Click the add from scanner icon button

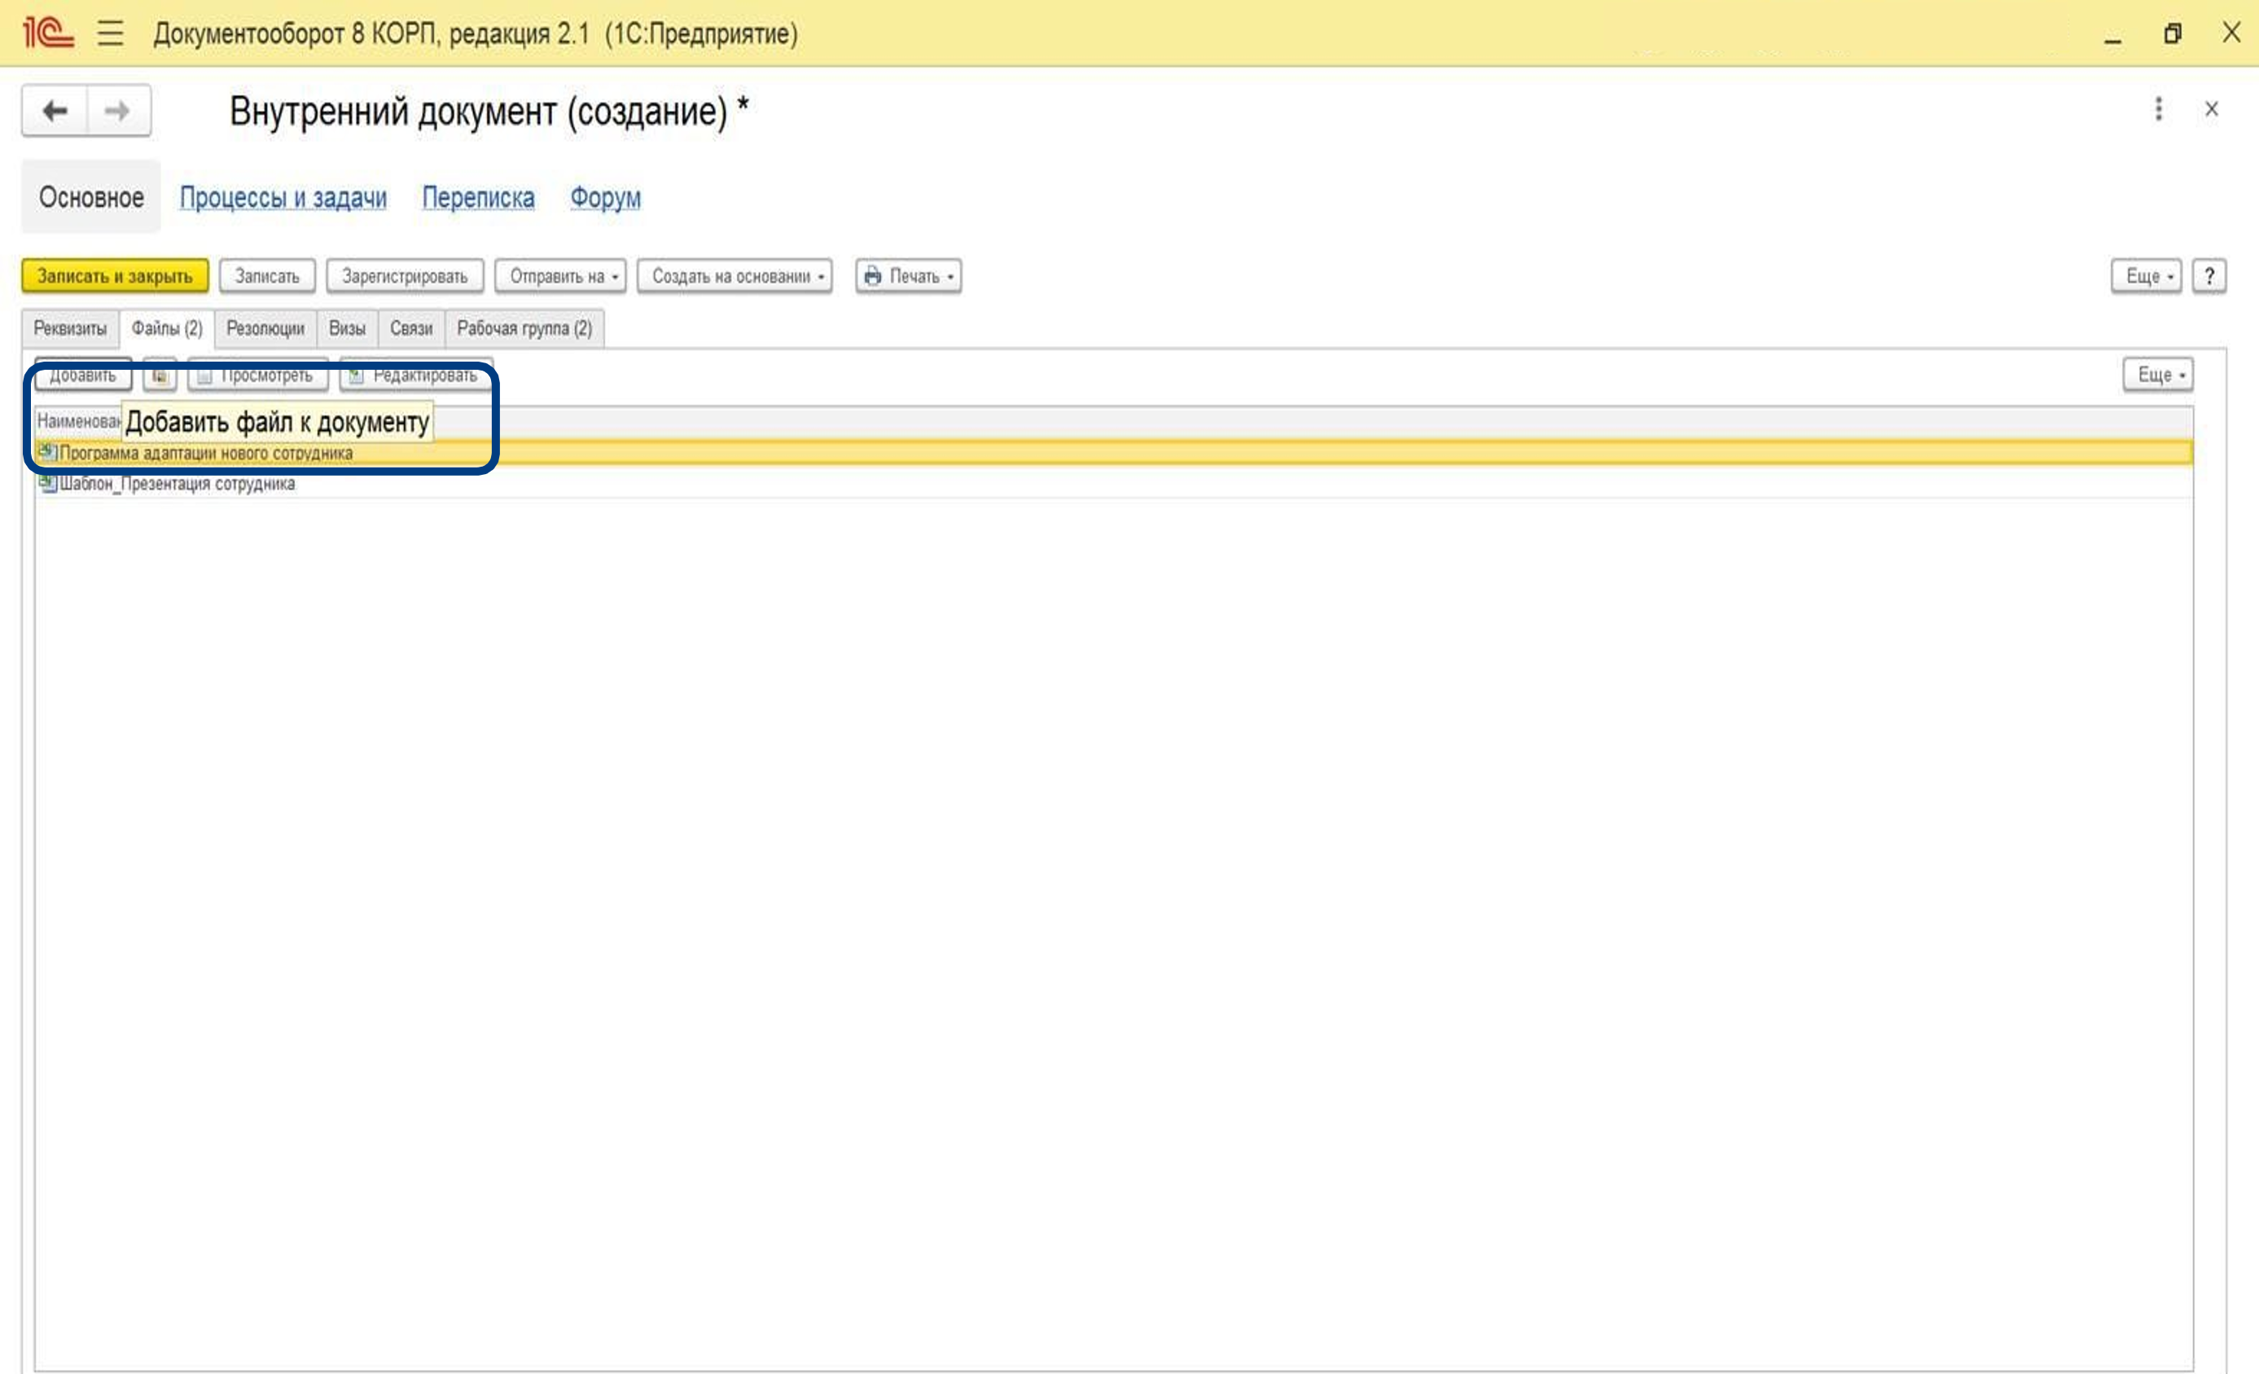160,375
